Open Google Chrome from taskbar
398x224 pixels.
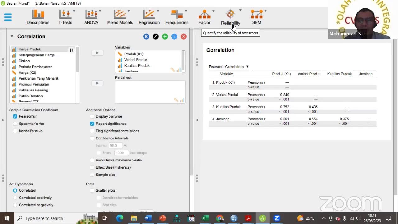click(220, 218)
